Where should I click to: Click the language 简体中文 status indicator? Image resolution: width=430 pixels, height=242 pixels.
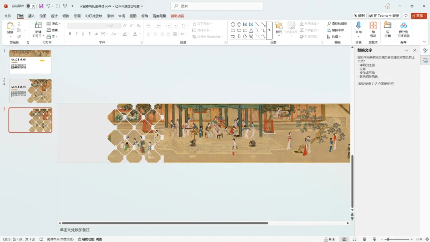pos(61,239)
